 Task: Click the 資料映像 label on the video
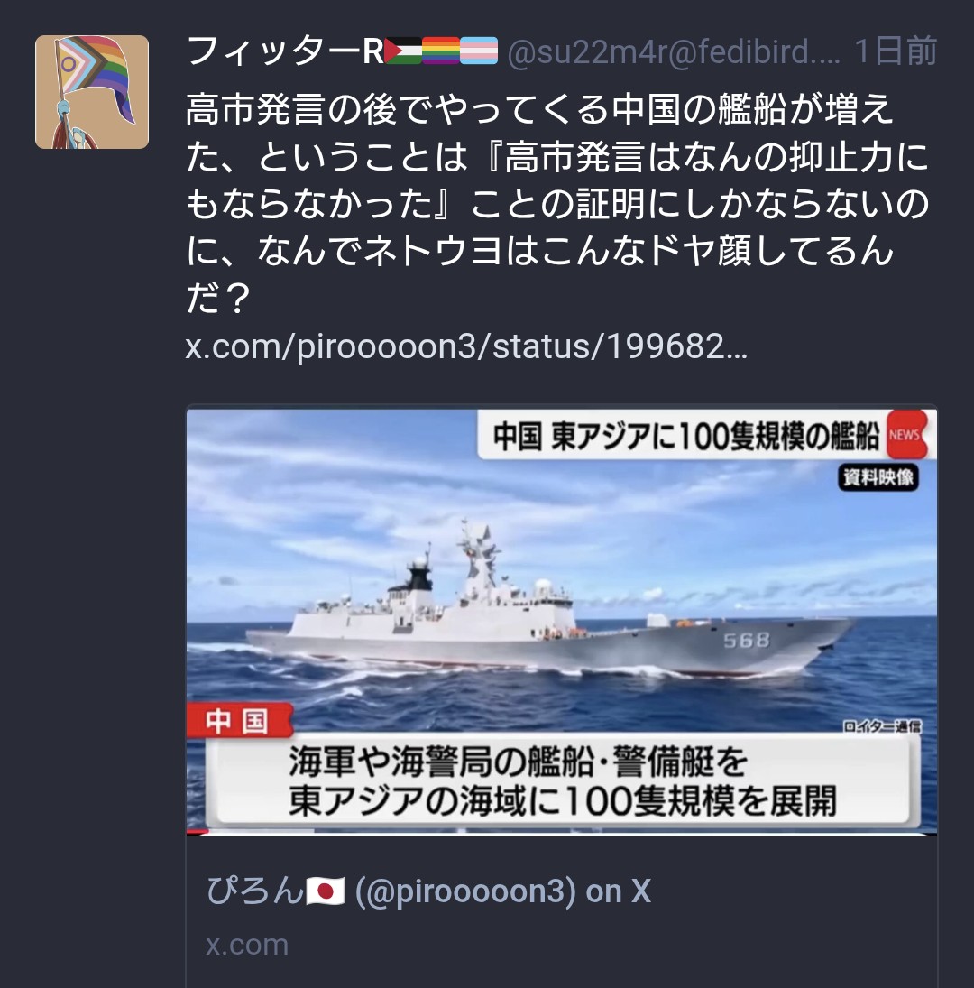[x=878, y=477]
